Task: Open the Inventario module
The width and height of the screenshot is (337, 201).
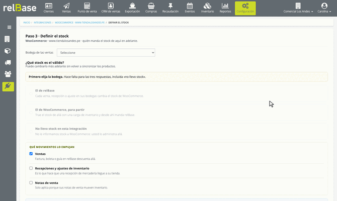Action: tap(207, 8)
